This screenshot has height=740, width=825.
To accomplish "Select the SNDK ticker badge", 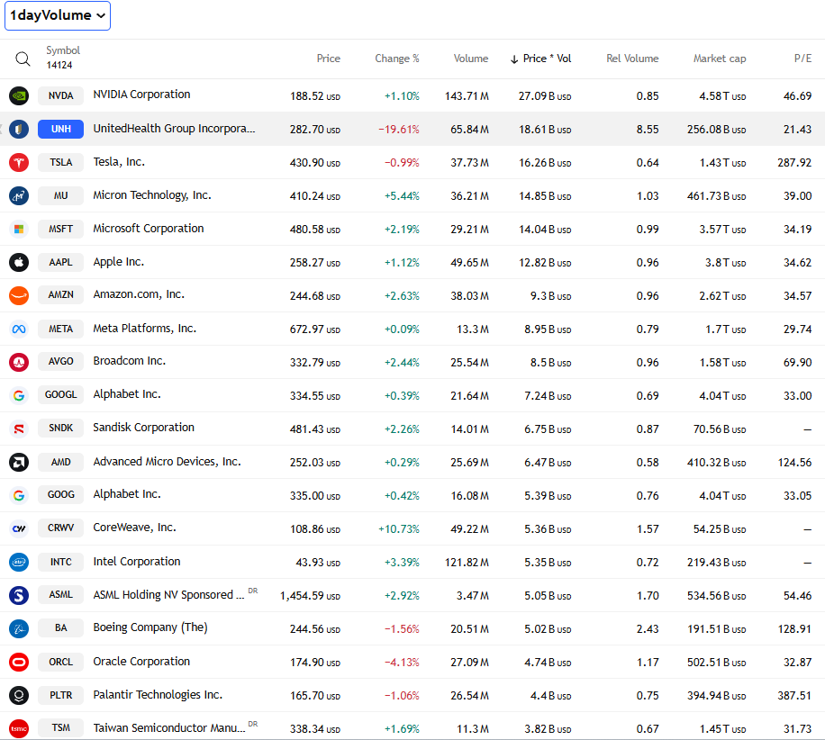I will 61,429.
